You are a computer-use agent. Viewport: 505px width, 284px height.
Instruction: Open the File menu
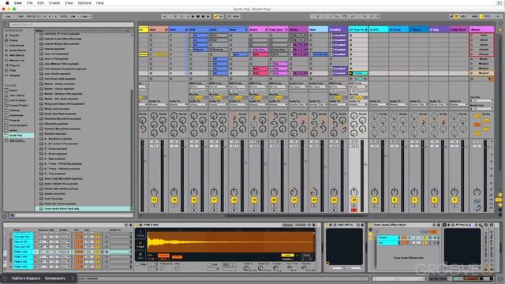pos(30,3)
